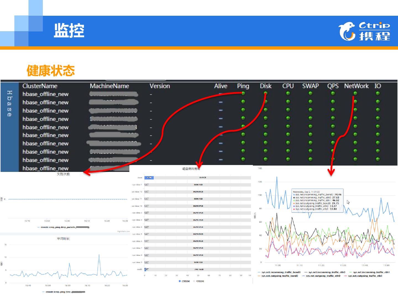The width and height of the screenshot is (398, 298).
Task: Click the tooltip's incomming_traffic_eth0 27.63 line
Action: [316, 198]
